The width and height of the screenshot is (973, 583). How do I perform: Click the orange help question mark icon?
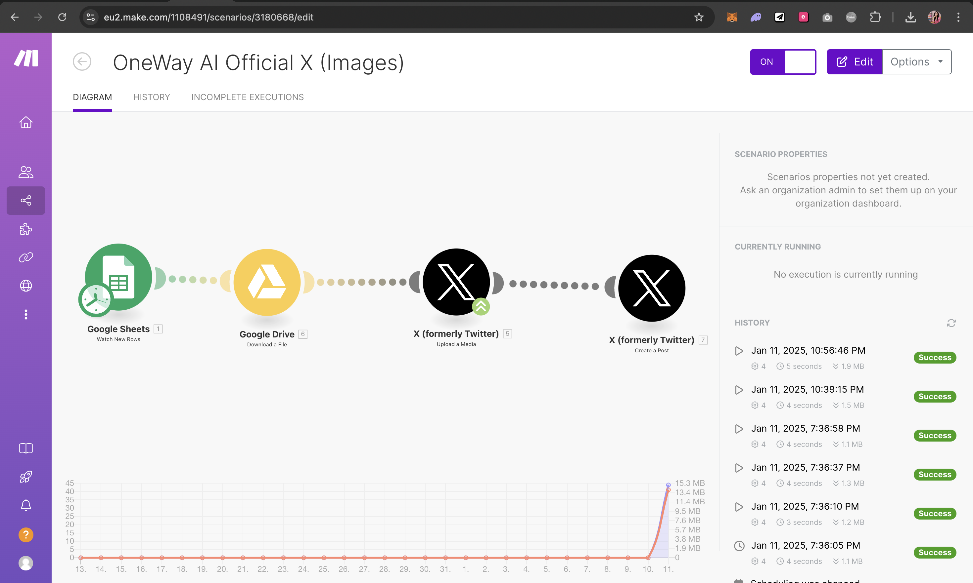point(26,535)
